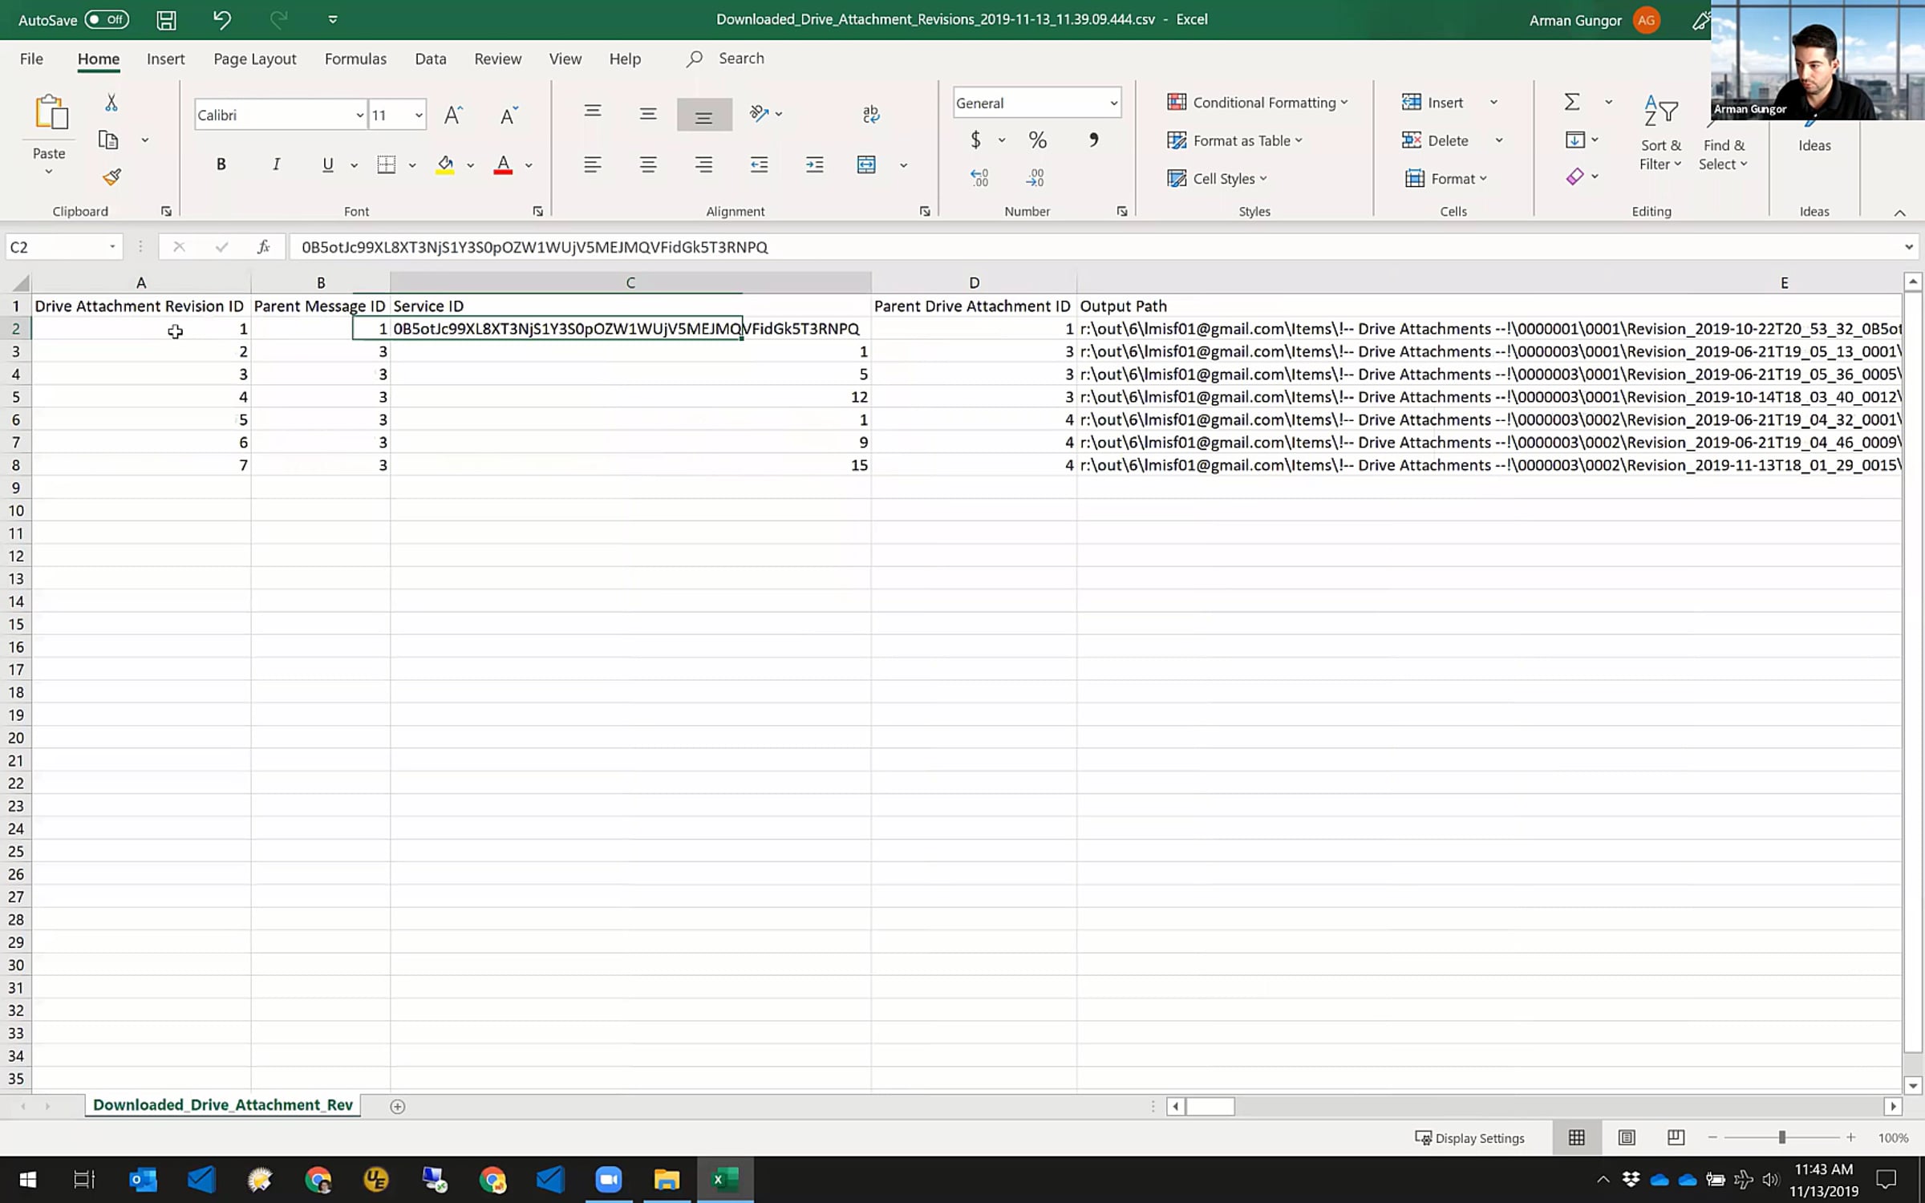Open the Name Box dropdown arrow
1925x1203 pixels.
tap(112, 247)
